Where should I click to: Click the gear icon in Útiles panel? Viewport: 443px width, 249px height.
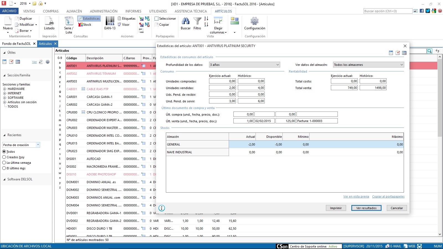point(48,62)
